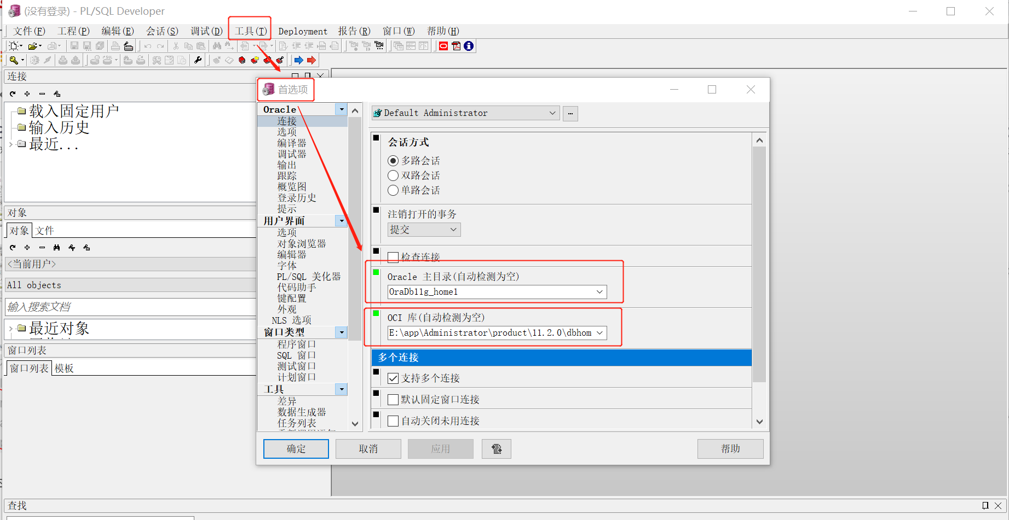Enable 默认固定窗口连接 checkbox
The image size is (1009, 520).
(393, 400)
